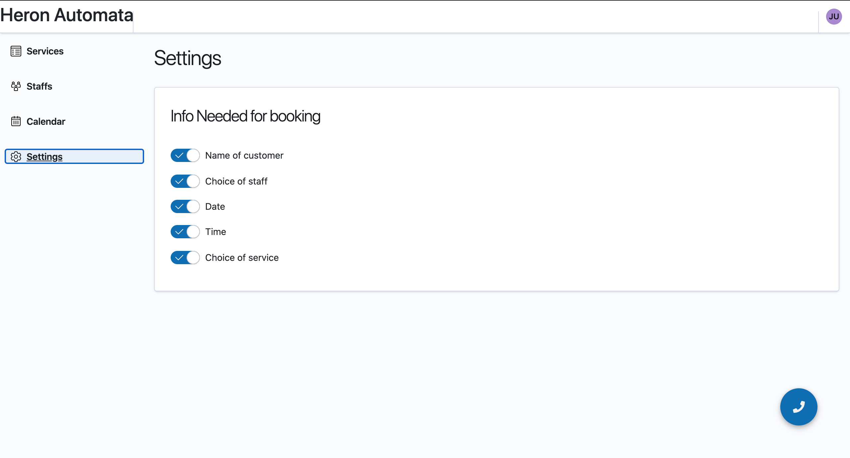The width and height of the screenshot is (850, 458).
Task: Turn off the Date toggle
Action: tap(185, 206)
